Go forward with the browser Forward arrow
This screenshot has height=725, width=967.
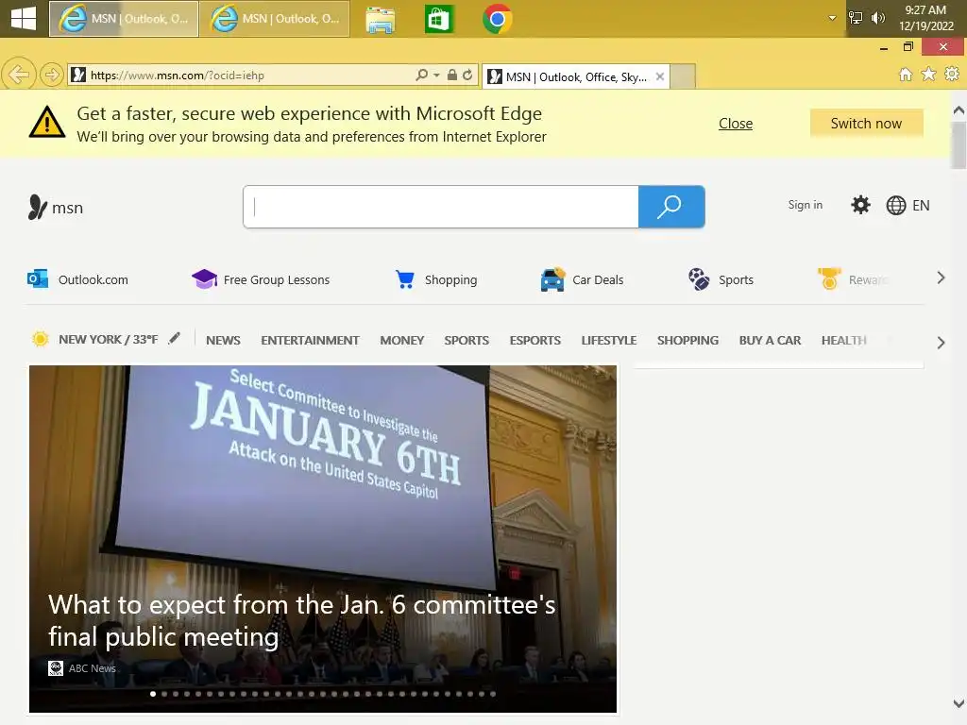(x=52, y=76)
